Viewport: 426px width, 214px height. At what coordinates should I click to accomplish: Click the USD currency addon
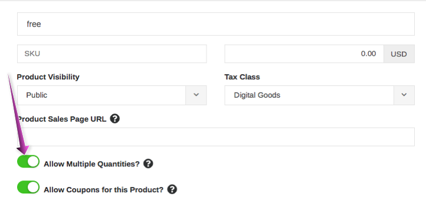click(x=399, y=54)
